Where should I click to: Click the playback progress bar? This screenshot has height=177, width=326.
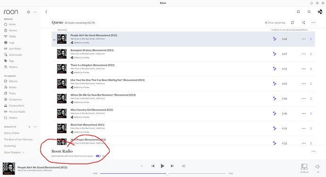point(163,173)
